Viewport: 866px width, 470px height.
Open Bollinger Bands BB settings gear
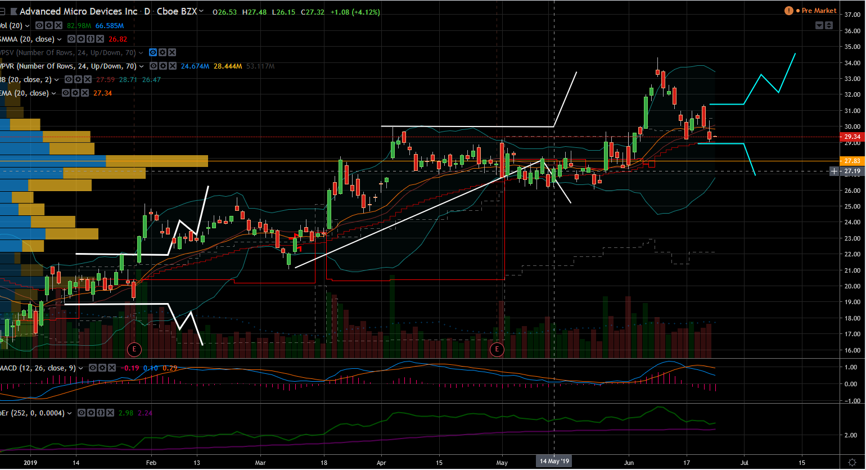point(78,79)
